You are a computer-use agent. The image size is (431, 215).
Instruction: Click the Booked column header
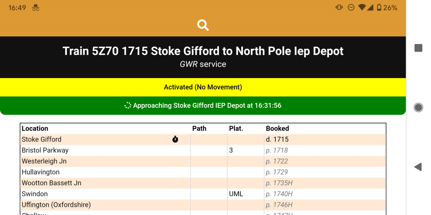(x=277, y=128)
